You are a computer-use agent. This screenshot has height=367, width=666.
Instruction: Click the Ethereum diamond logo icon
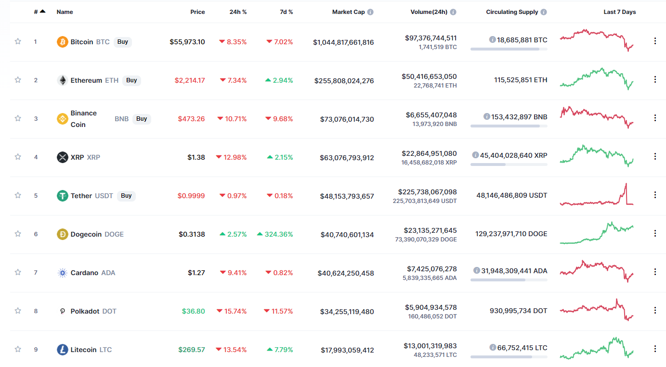63,80
